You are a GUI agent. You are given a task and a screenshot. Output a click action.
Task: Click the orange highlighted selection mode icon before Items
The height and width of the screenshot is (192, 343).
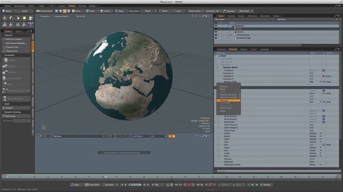click(x=65, y=11)
